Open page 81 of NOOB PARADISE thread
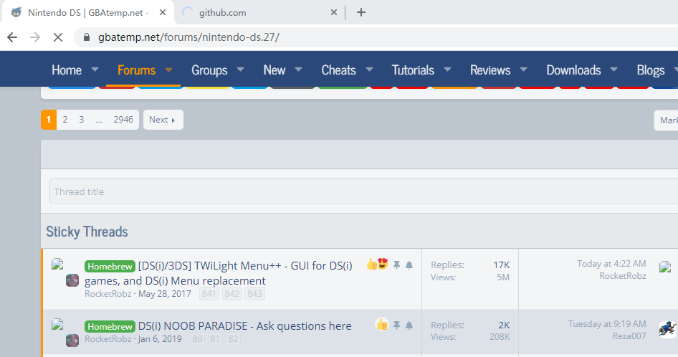678x357 pixels. click(215, 339)
